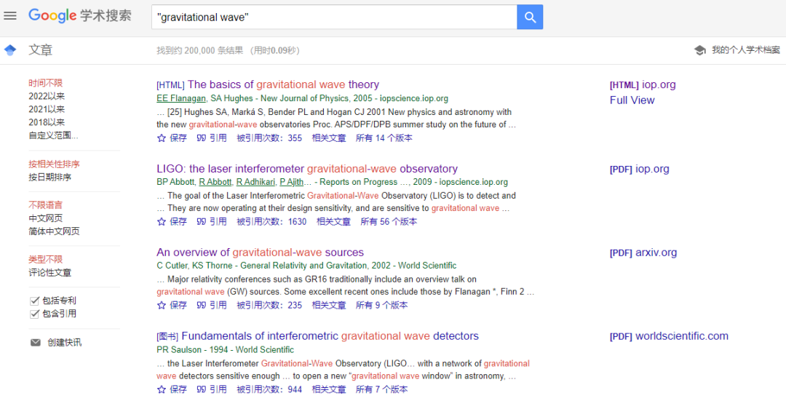Screen dimensions: 786x401
Task: Filter results to 2021以来
Action: 47,109
